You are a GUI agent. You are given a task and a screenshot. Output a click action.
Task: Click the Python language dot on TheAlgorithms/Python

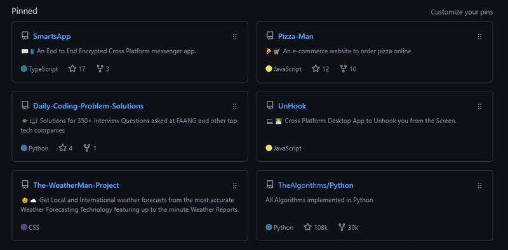[x=269, y=227]
